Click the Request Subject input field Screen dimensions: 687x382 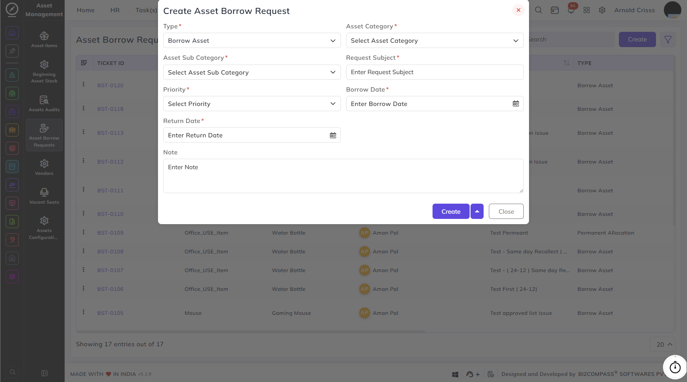point(435,72)
